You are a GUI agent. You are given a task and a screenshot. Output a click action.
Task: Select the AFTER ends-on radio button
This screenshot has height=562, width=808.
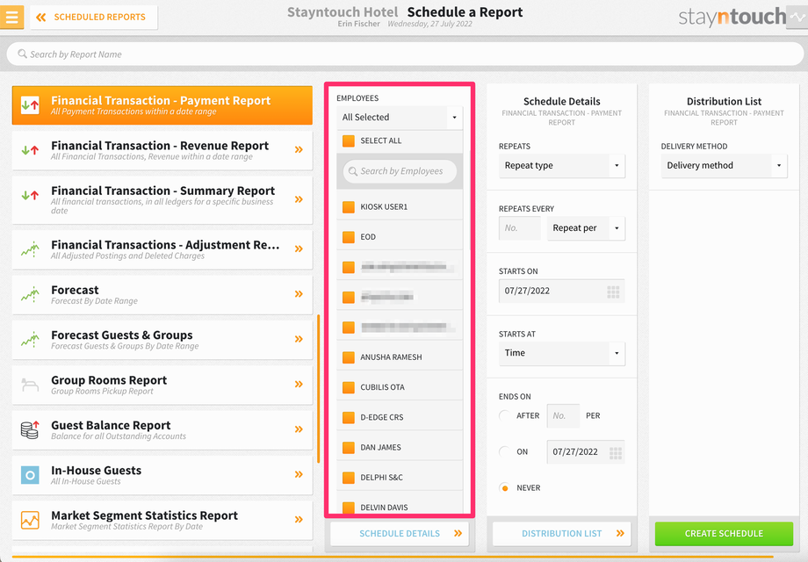pyautogui.click(x=504, y=415)
